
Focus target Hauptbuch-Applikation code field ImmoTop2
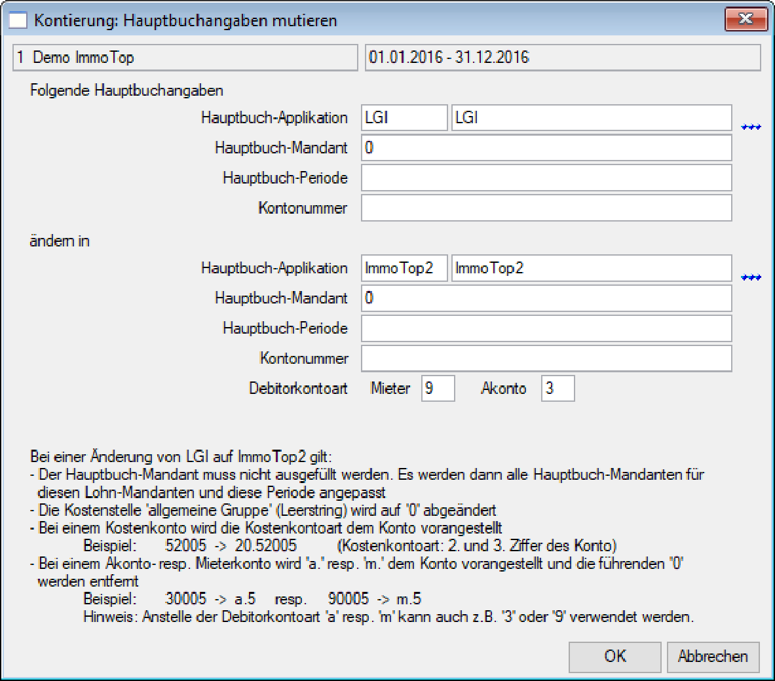(404, 268)
